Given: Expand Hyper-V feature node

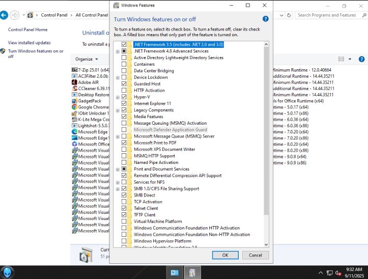Looking at the screenshot, I should click(x=118, y=97).
